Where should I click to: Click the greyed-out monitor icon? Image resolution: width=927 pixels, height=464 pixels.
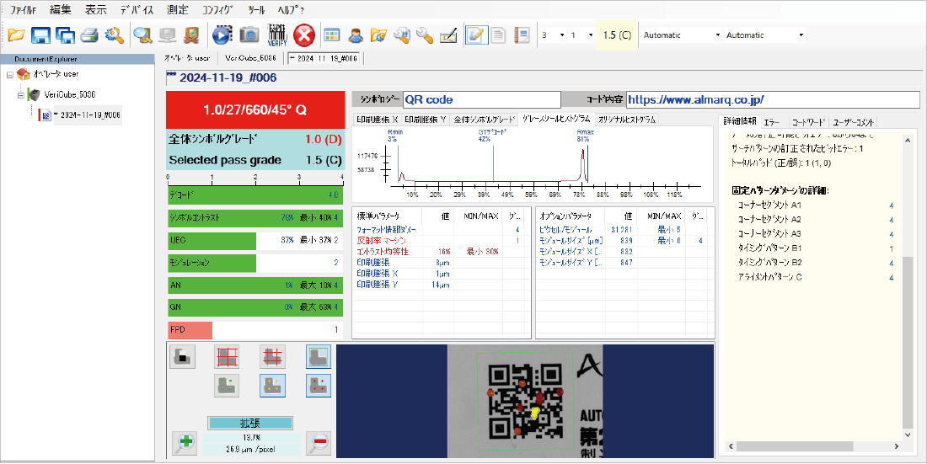pyautogui.click(x=167, y=35)
